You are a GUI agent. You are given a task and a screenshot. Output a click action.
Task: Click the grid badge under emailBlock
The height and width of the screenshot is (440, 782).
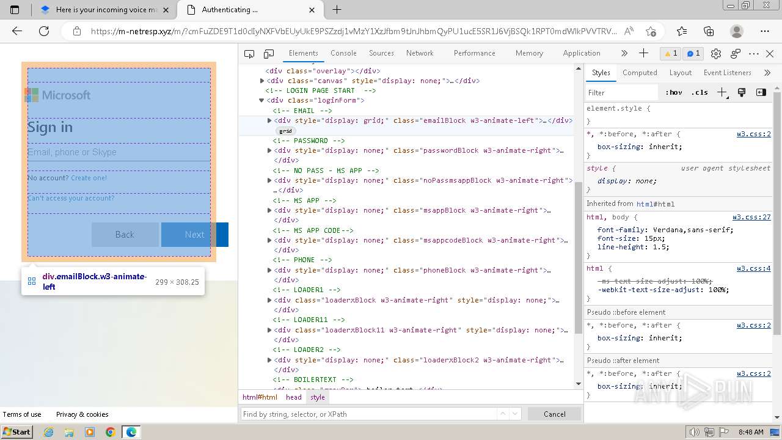tap(285, 131)
